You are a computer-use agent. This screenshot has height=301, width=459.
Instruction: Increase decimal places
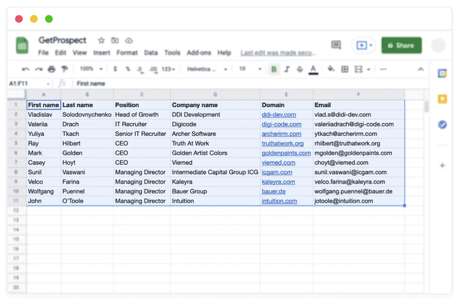click(153, 69)
